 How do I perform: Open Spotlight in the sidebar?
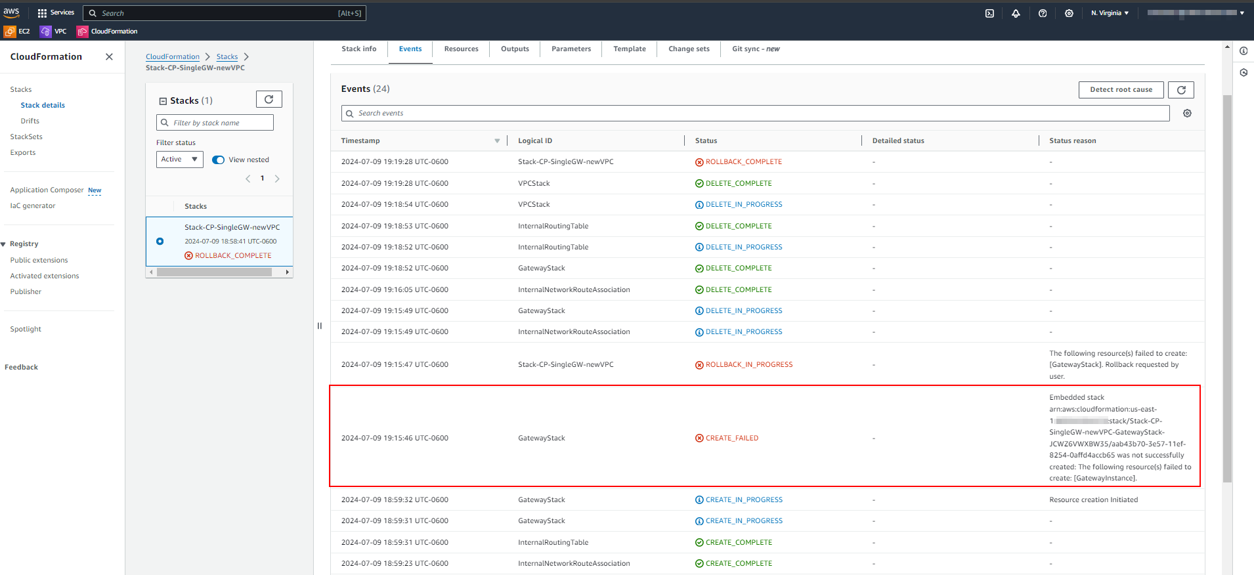pyautogui.click(x=26, y=330)
